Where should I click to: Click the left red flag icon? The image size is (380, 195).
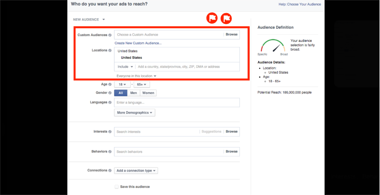(x=212, y=18)
